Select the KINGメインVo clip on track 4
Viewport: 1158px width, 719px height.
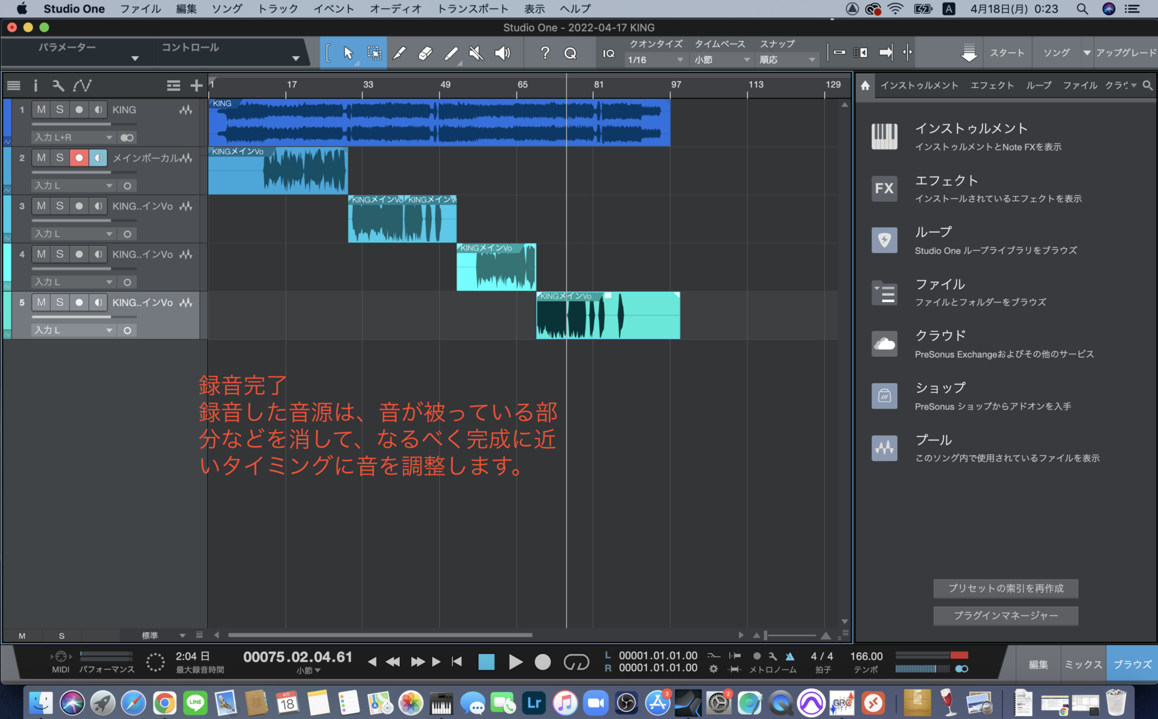click(x=496, y=267)
